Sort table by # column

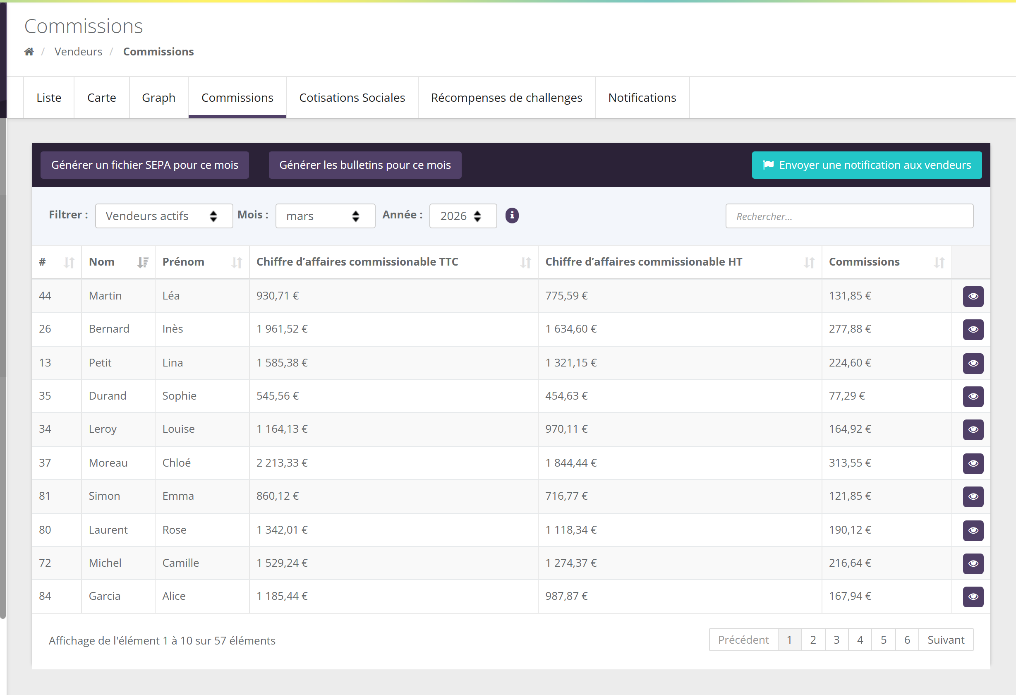[x=57, y=262]
